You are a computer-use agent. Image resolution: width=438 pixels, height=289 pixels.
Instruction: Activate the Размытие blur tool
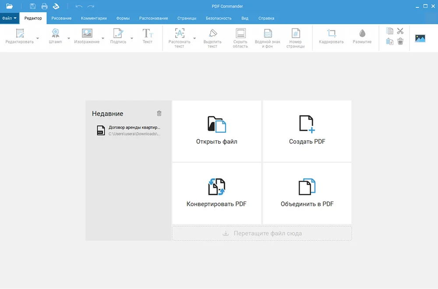click(362, 36)
